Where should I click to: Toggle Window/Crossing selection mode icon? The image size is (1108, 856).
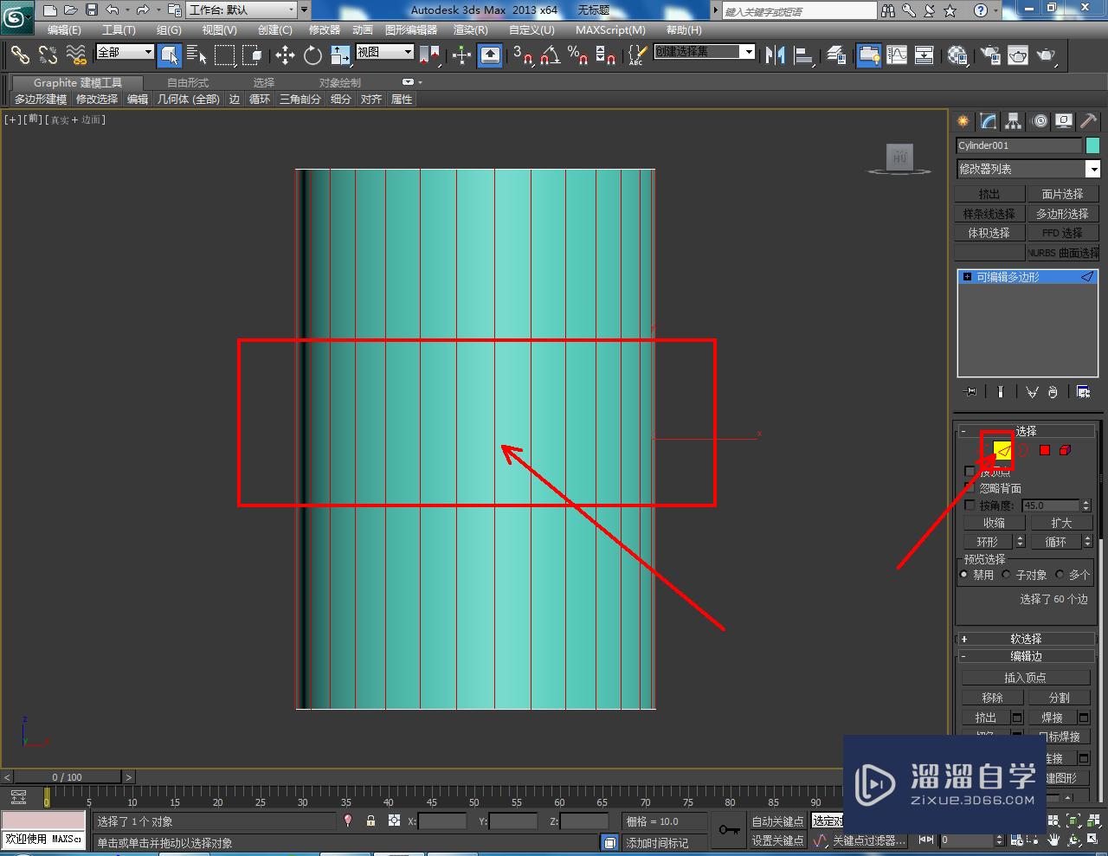(252, 55)
